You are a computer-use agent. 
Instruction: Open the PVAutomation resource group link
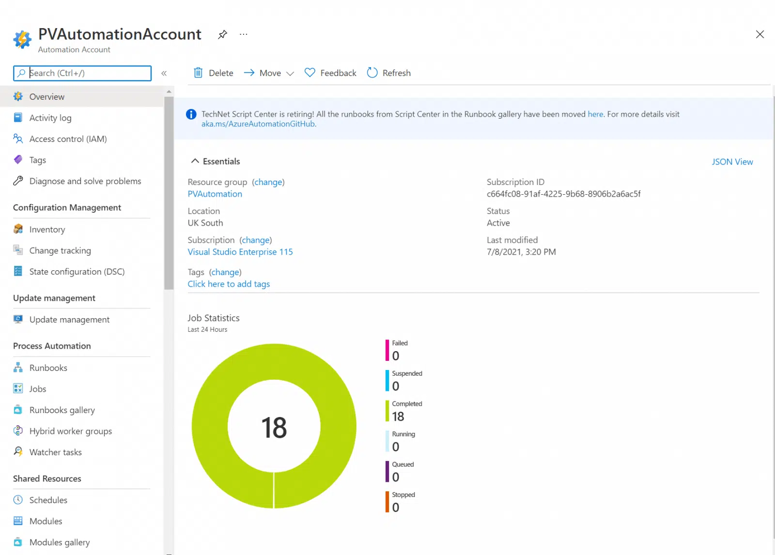(x=215, y=194)
